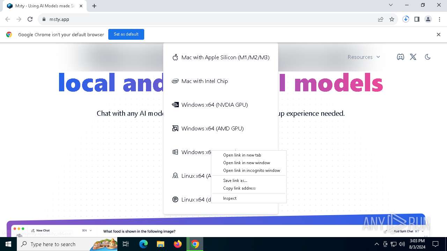The width and height of the screenshot is (447, 251).
Task: Choose Open link in incognito window
Action: point(249,170)
